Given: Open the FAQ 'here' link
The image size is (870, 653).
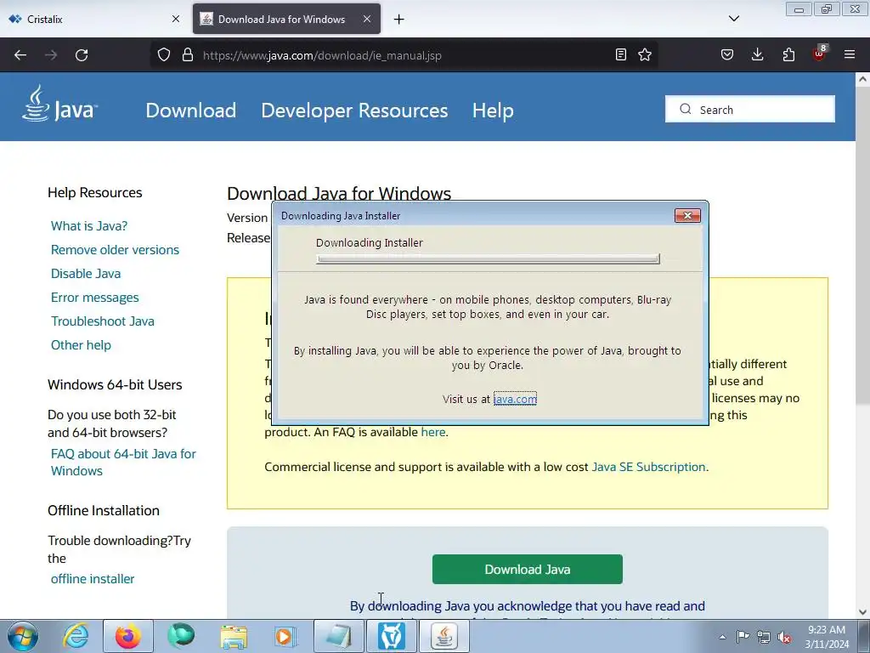Looking at the screenshot, I should pos(432,432).
